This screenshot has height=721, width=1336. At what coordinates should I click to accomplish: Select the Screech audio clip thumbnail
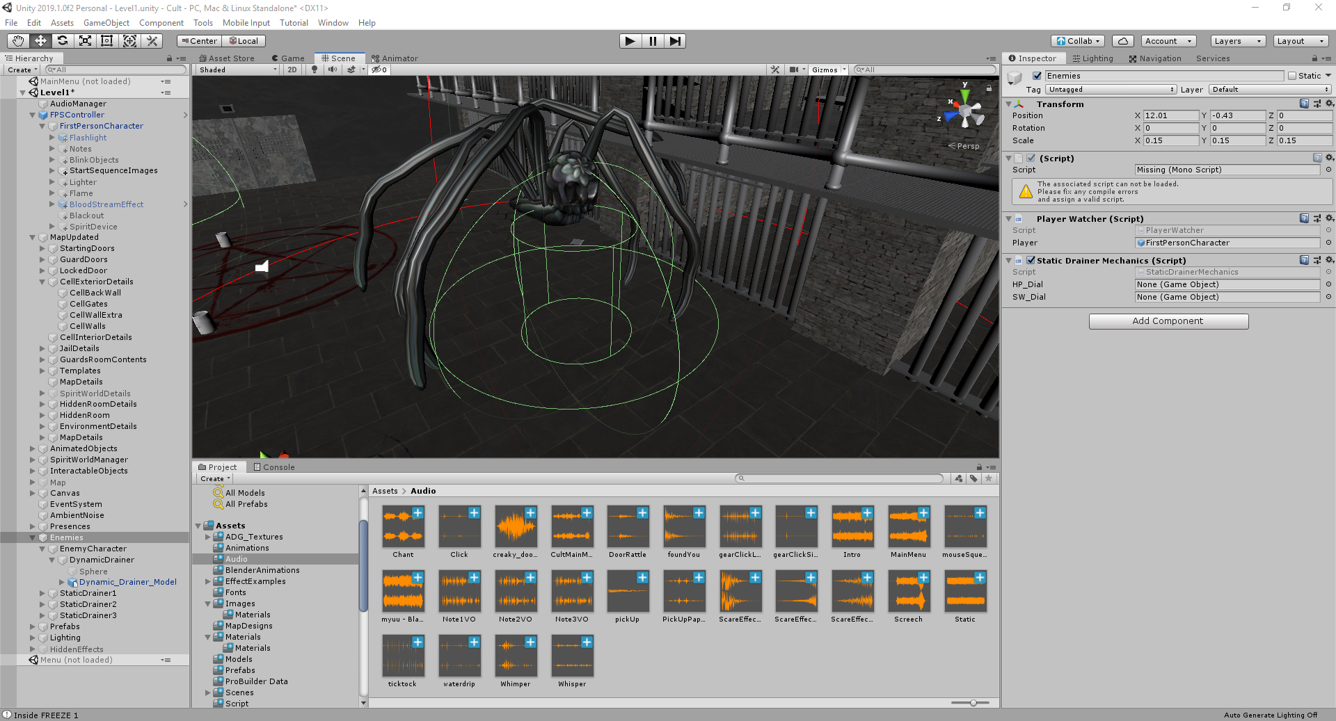(909, 591)
